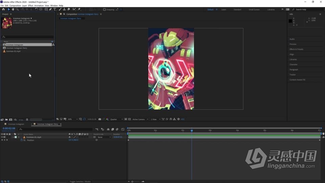Select the Roto Brush tool
Screen dimensions: 325x183
coord(74,9)
